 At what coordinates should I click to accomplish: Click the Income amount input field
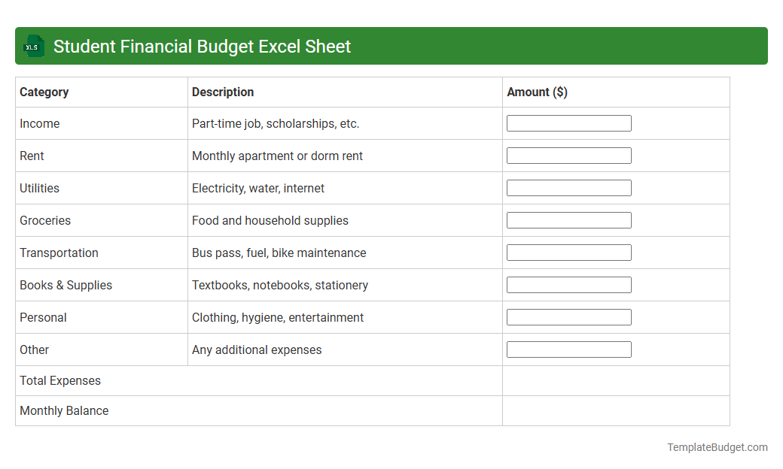(569, 123)
